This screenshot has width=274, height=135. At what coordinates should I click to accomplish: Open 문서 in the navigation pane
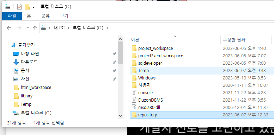pos(25,70)
